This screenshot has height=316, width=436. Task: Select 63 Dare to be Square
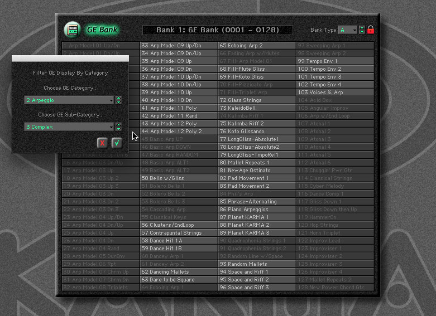179,280
